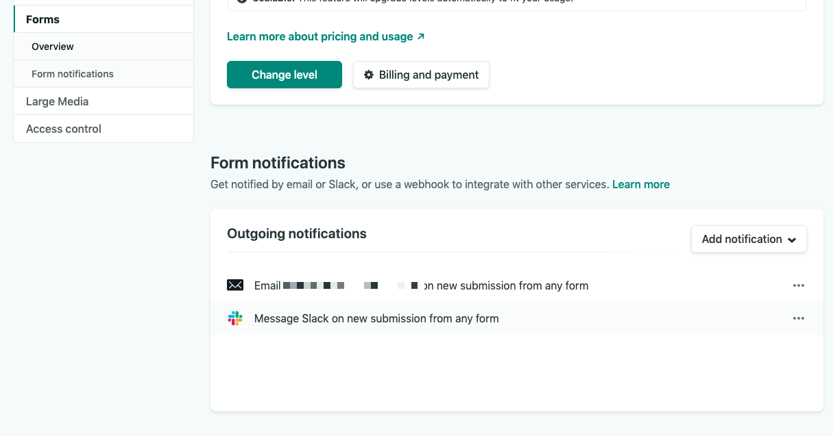Click the Slack logo icon
The width and height of the screenshot is (833, 436).
[x=235, y=318]
